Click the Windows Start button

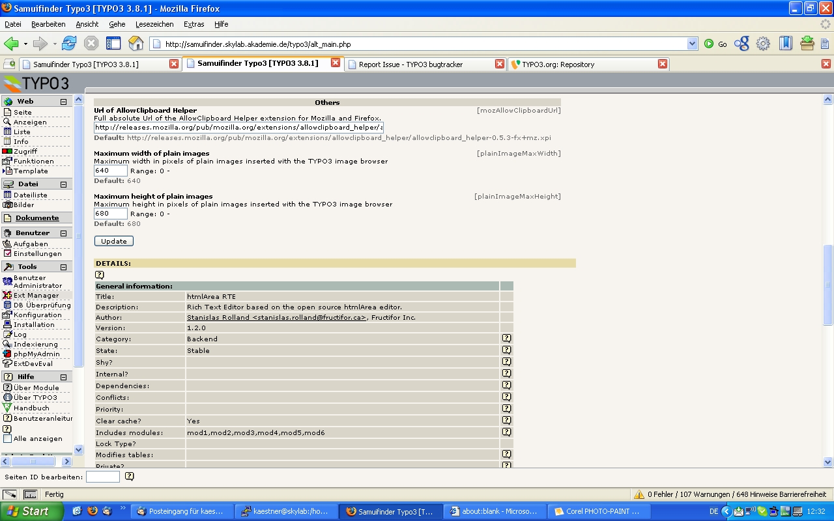(31, 511)
